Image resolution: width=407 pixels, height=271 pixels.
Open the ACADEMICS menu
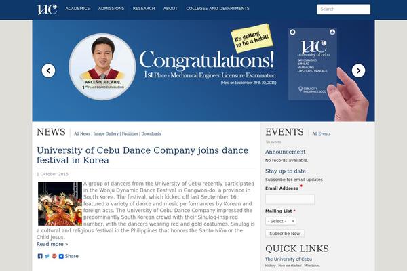point(77,9)
